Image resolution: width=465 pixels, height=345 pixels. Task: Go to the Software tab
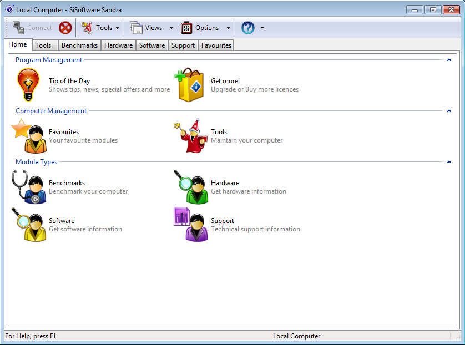(x=152, y=45)
